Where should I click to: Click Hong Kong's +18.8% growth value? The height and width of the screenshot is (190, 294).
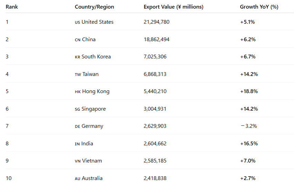(x=249, y=91)
